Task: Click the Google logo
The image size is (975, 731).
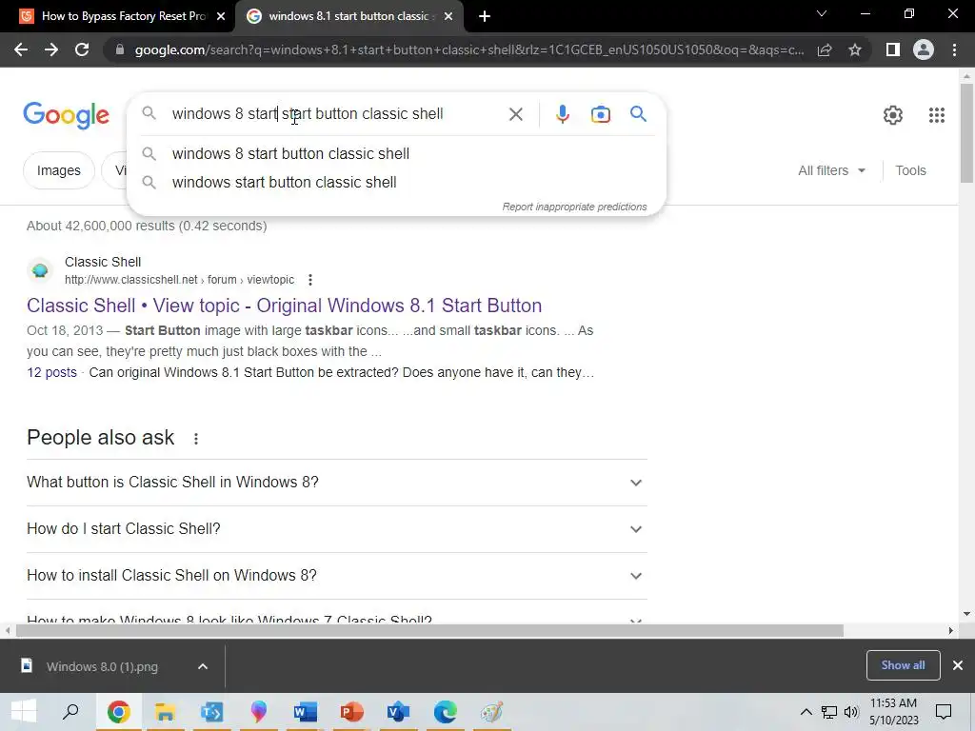Action: pyautogui.click(x=67, y=115)
